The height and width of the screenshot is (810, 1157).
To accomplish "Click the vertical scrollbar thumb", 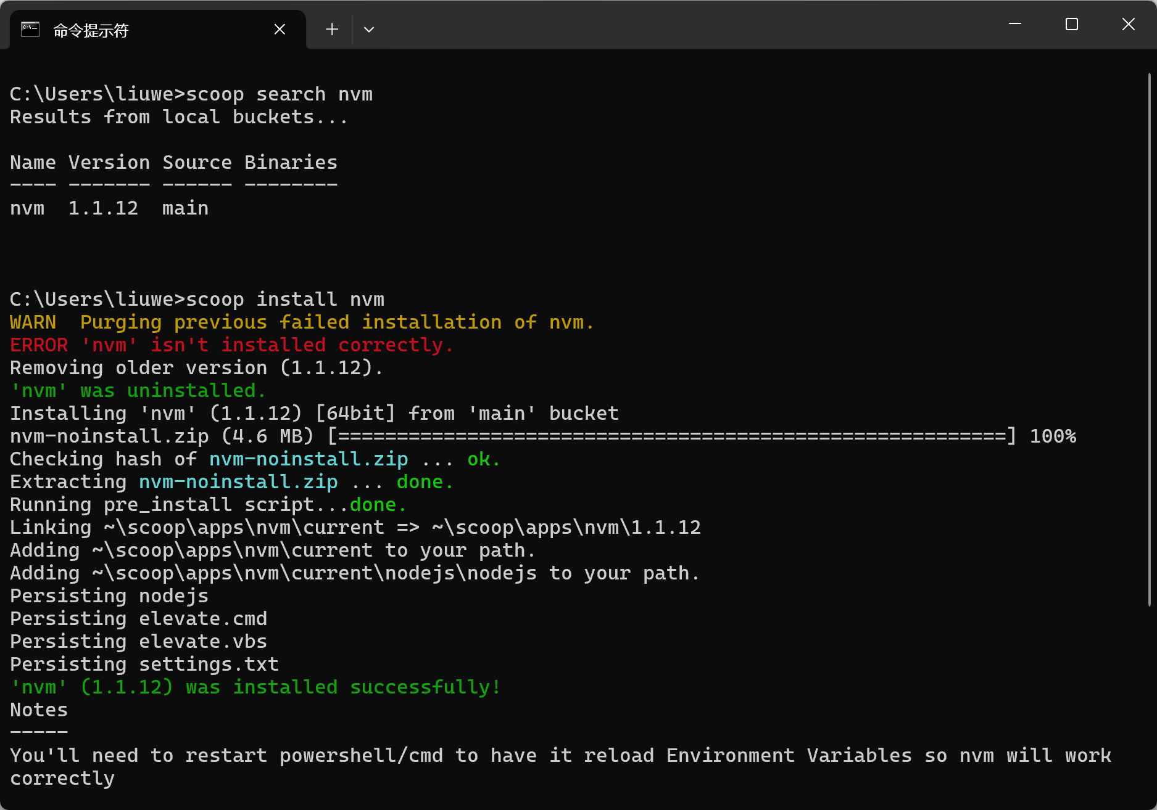I will 1149,339.
